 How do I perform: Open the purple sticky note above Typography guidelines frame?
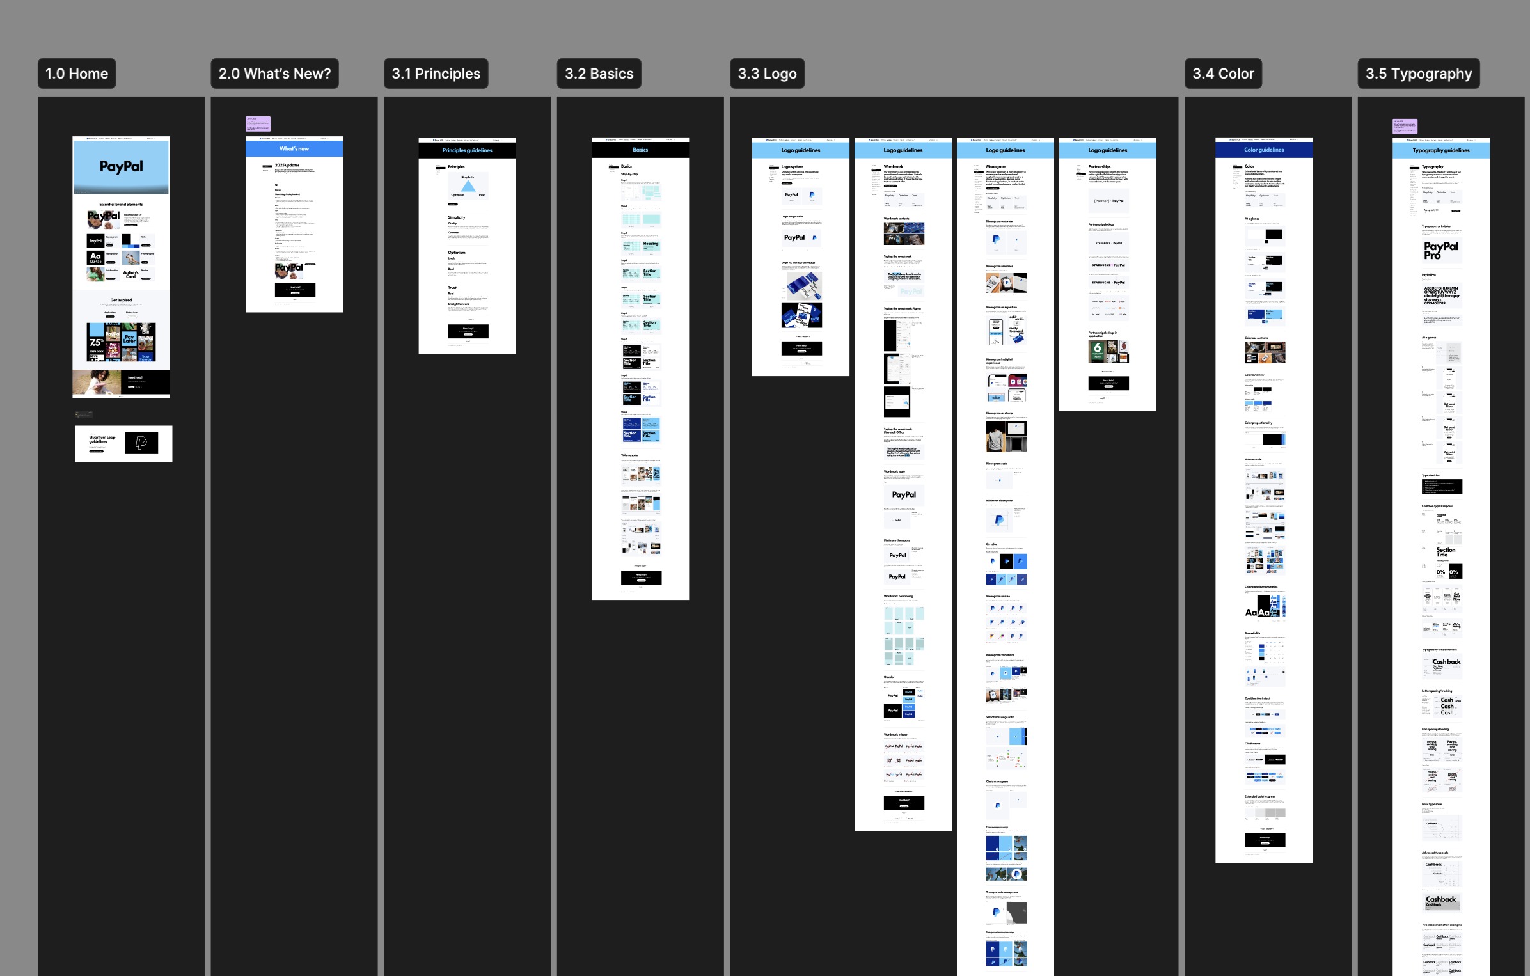[x=1405, y=126]
